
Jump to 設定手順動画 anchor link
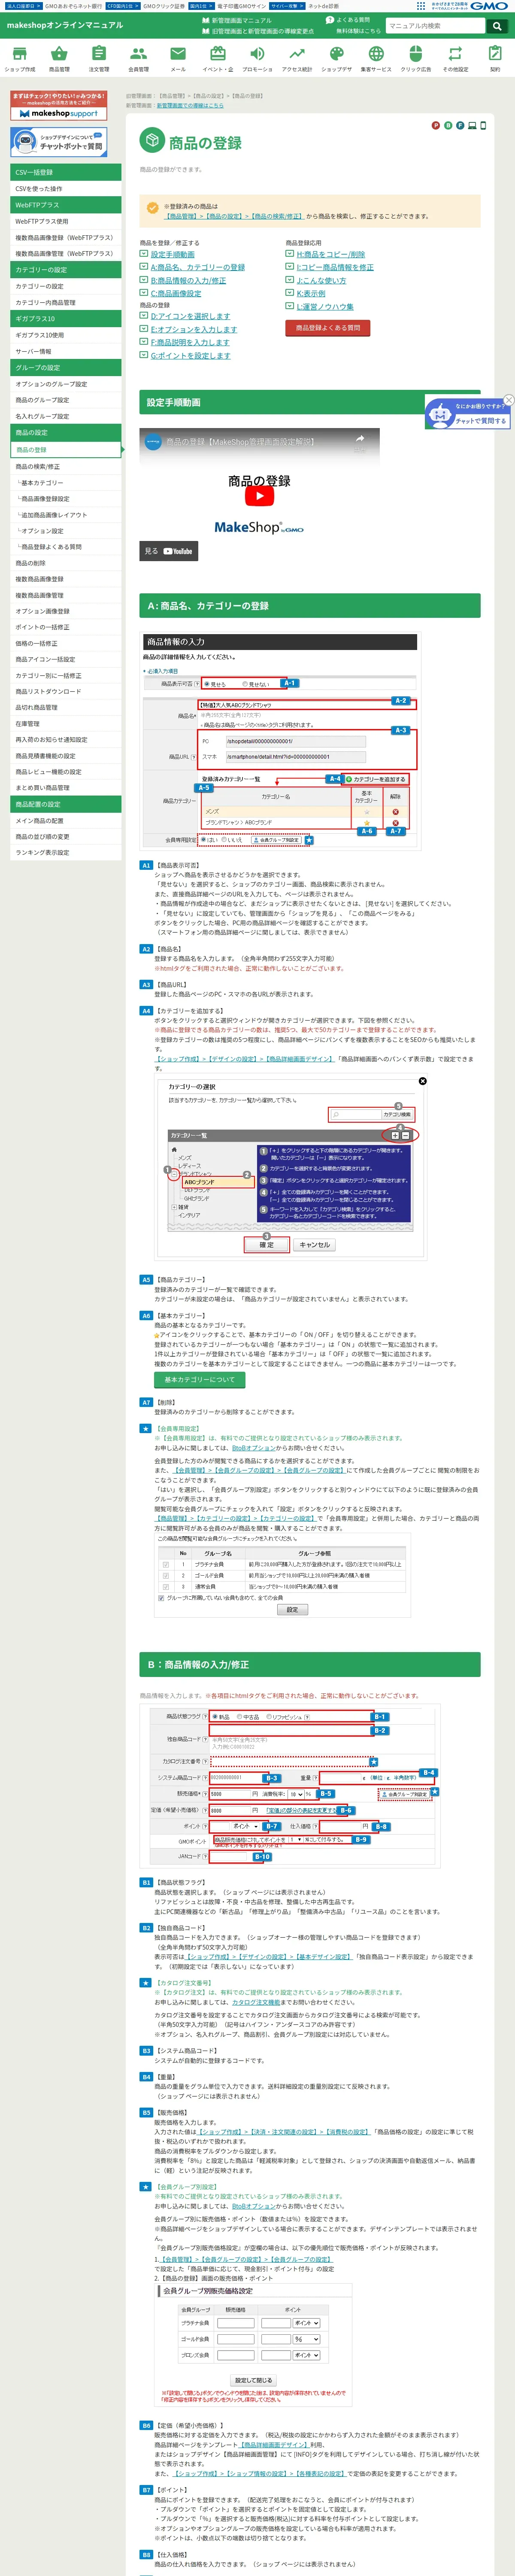coord(172,255)
